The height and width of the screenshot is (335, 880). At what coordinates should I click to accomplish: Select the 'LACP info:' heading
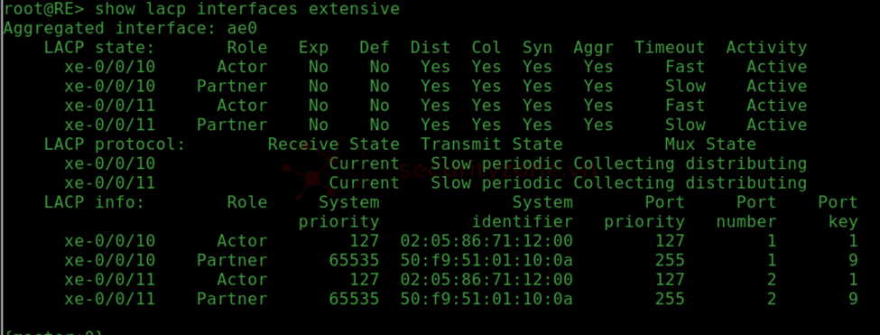point(94,202)
